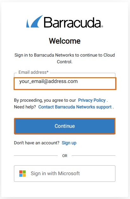Click the divider line right of OR

point(94,155)
